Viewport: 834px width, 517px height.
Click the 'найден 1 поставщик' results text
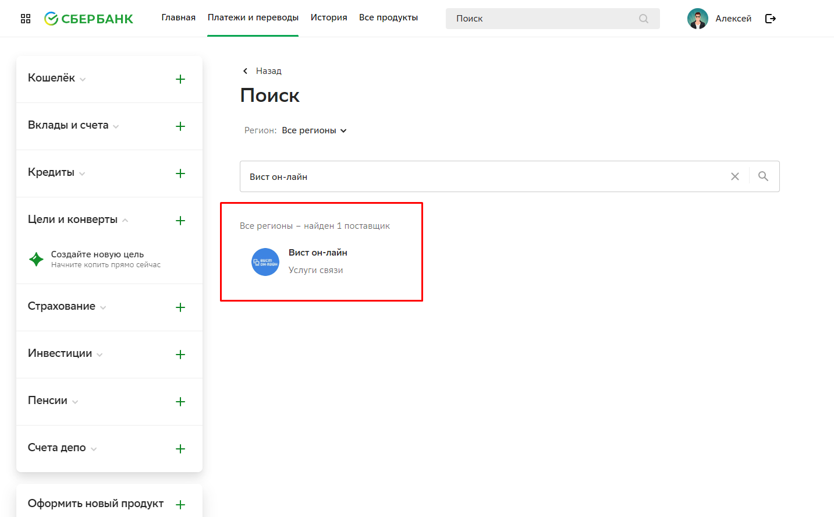click(347, 226)
